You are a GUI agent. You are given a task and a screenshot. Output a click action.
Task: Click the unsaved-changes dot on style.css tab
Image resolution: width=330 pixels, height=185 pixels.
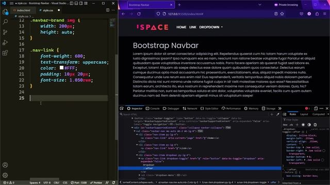point(59,10)
